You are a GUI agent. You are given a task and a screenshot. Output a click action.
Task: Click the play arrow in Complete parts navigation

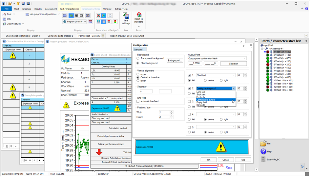40,160
